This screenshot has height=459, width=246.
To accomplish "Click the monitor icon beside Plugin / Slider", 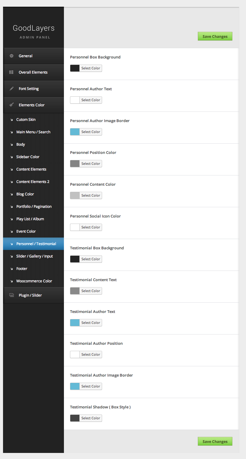I will [12, 295].
